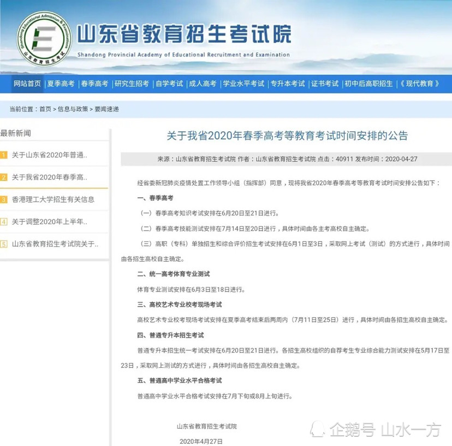Viewport: 452px width, 446px height.
Task: Open 自学考试 navigation item
Action: coord(169,84)
